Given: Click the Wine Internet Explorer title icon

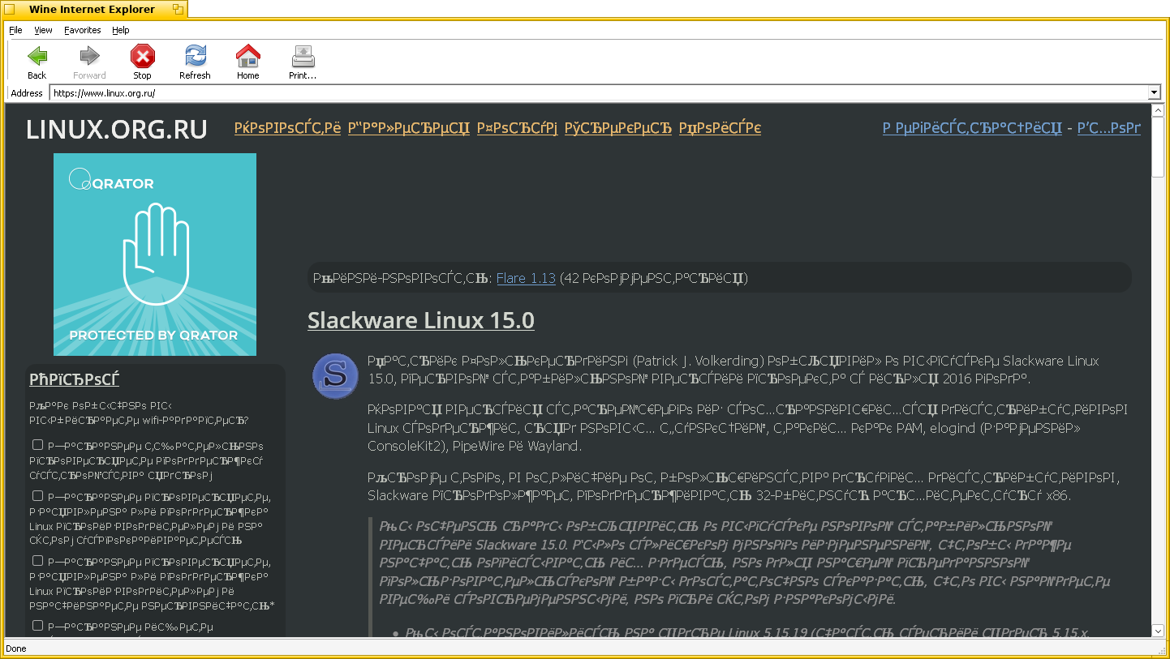Looking at the screenshot, I should pos(10,10).
